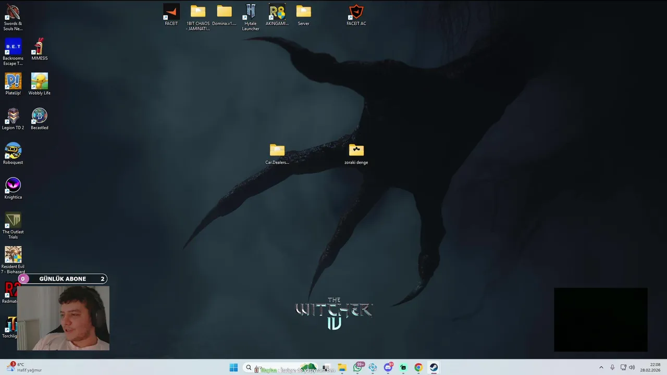Select the Server folder on desktop
This screenshot has width=667, height=375.
pyautogui.click(x=303, y=15)
